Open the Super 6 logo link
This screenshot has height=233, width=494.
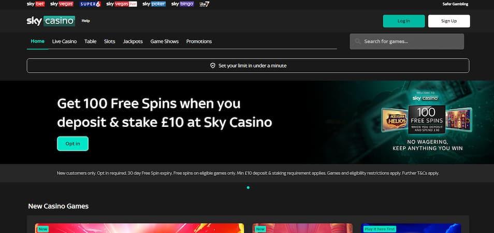(x=90, y=4)
